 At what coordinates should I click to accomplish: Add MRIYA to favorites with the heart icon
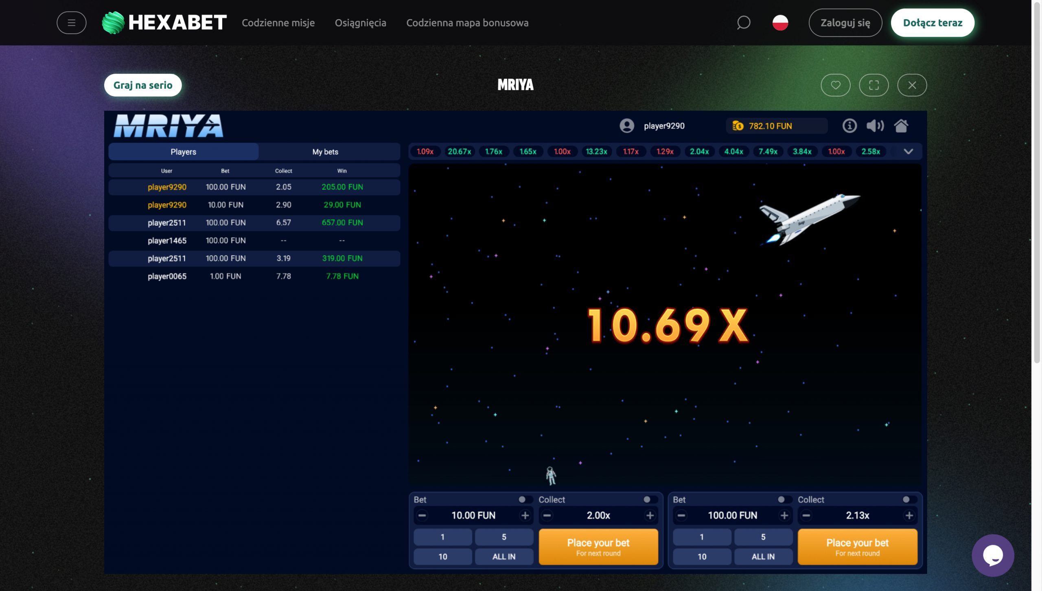(835, 85)
